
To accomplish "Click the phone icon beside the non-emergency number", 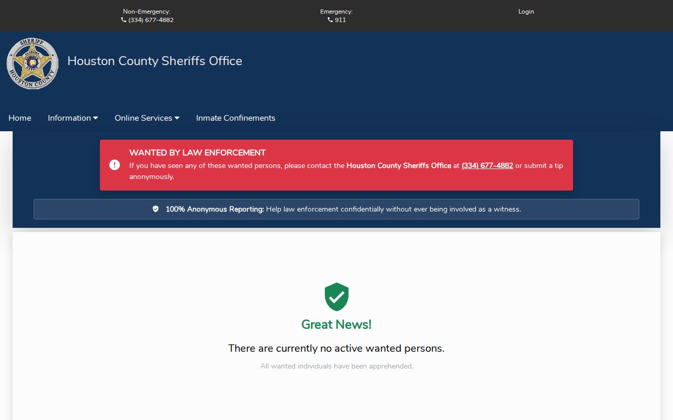I will point(124,20).
